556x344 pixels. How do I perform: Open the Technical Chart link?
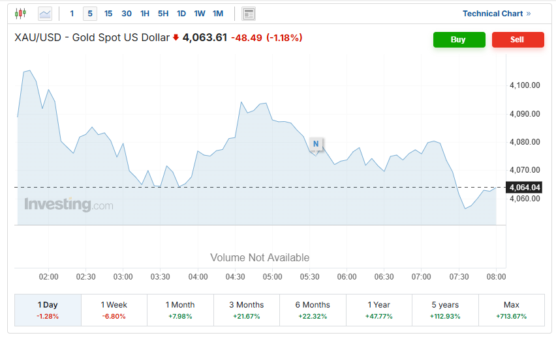pos(497,14)
